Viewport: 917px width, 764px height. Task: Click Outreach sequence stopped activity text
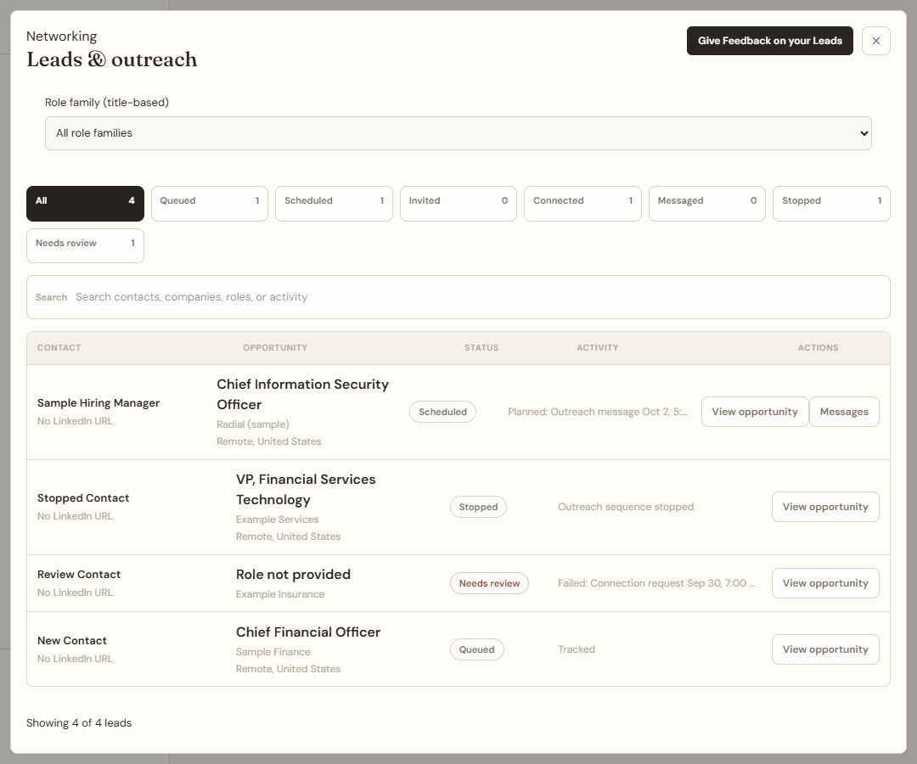point(626,507)
